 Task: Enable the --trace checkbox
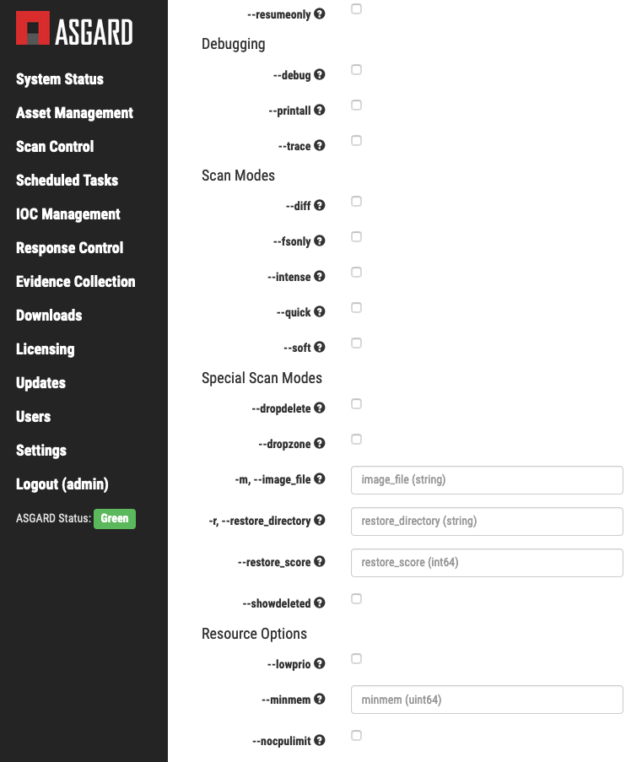pos(356,141)
